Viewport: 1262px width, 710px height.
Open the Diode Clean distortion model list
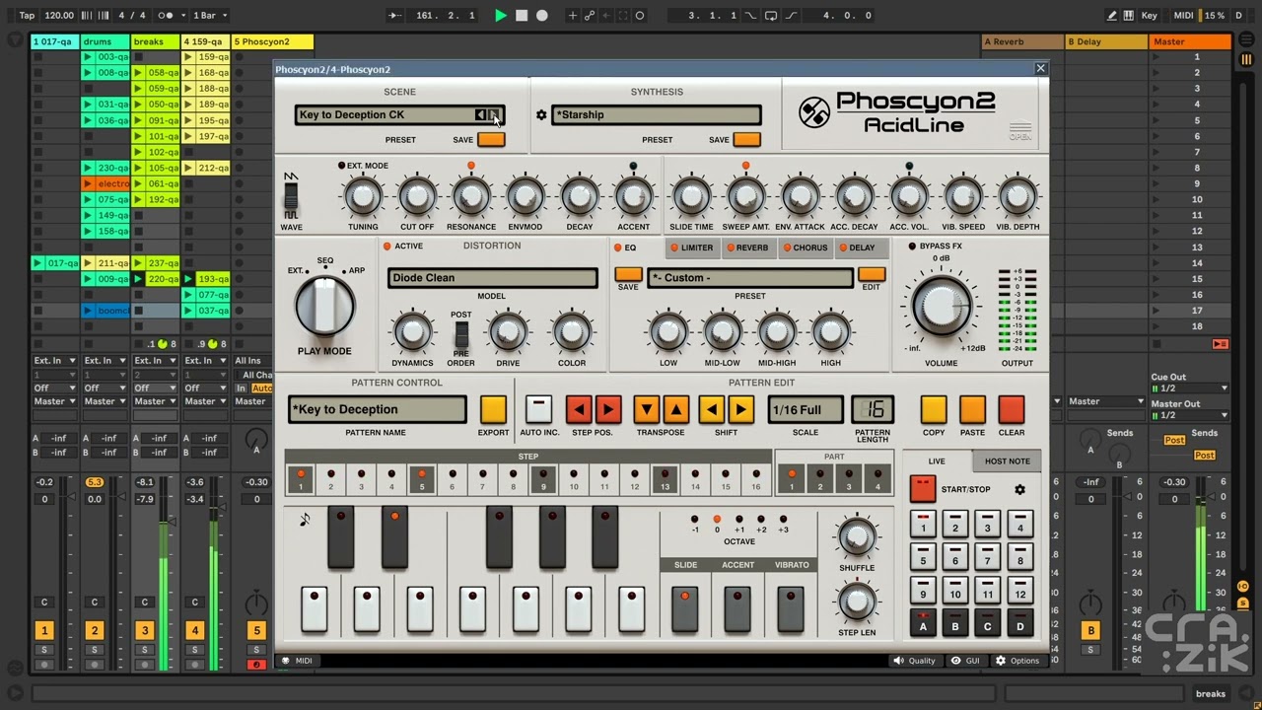(492, 278)
